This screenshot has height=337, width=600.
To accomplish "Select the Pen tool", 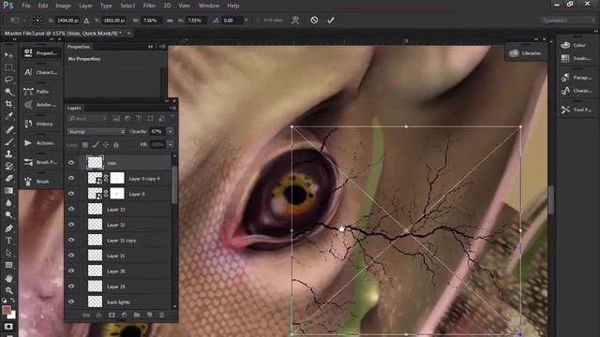I will [8, 228].
